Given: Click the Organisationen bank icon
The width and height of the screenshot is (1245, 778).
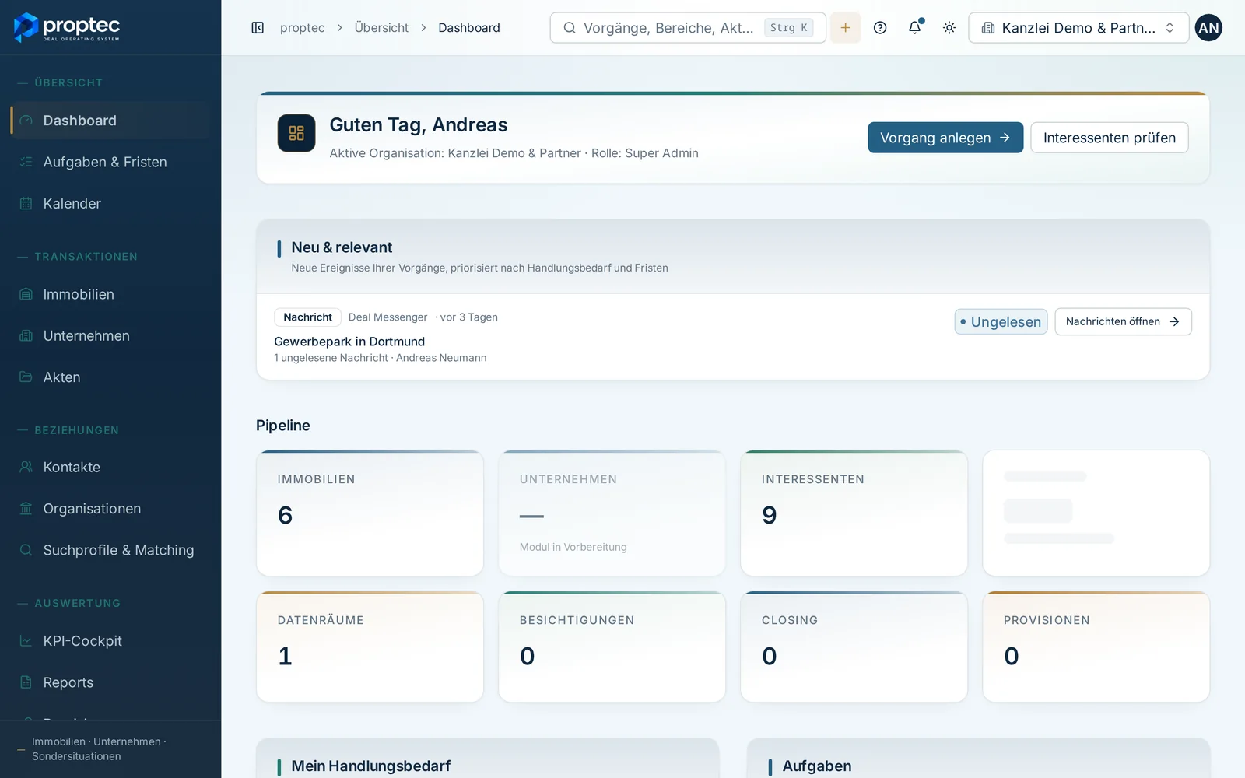Looking at the screenshot, I should [26, 508].
